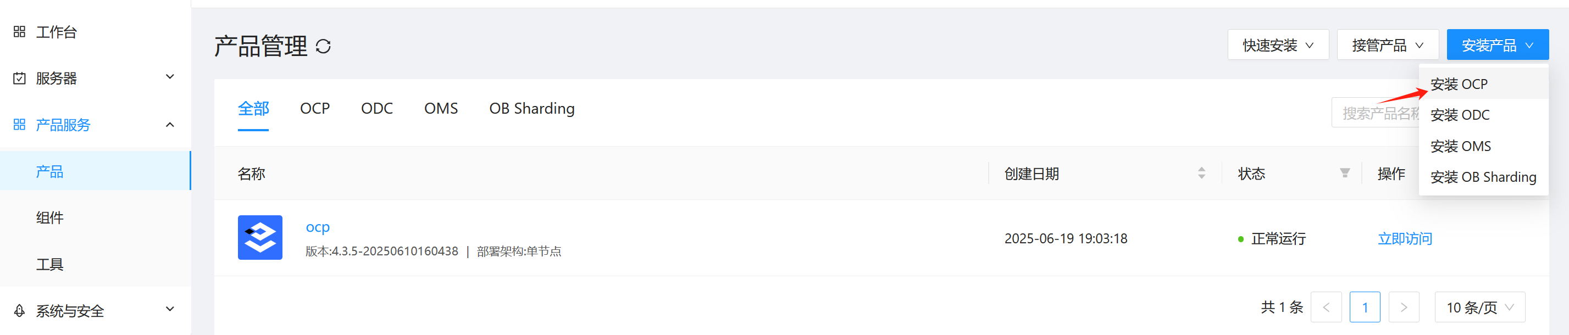Viewport: 1569px width, 335px height.
Task: Open the 接管产品 dropdown
Action: pos(1387,45)
